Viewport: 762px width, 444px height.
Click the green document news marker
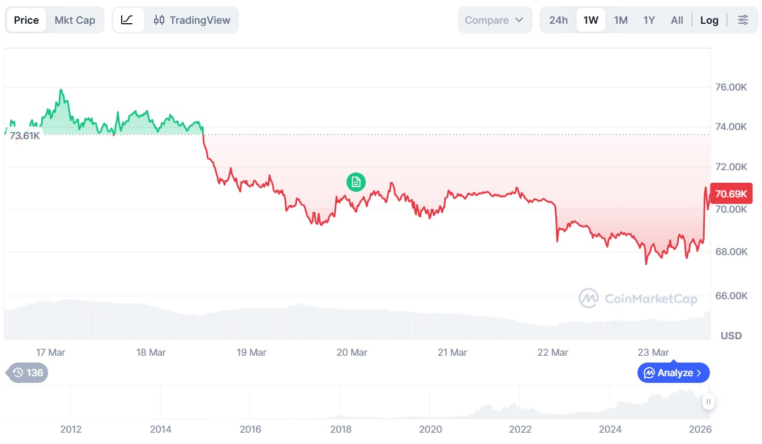(356, 182)
